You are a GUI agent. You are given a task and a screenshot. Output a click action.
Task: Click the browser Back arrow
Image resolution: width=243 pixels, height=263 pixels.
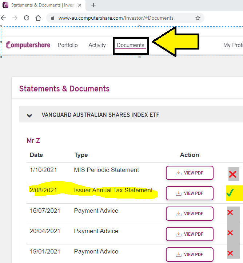pyautogui.click(x=3, y=18)
